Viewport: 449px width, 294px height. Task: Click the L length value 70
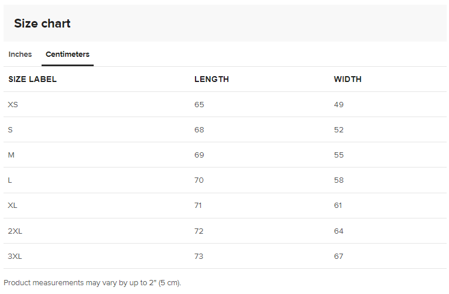coord(199,180)
